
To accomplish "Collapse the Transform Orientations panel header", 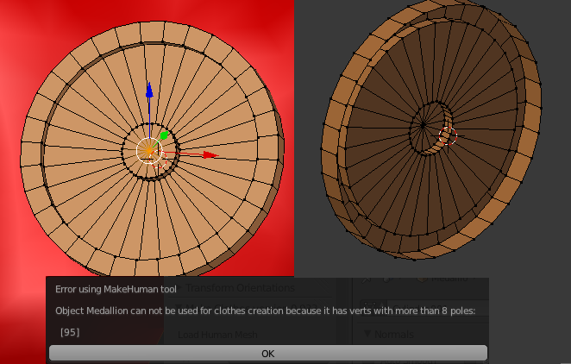I will click(240, 287).
